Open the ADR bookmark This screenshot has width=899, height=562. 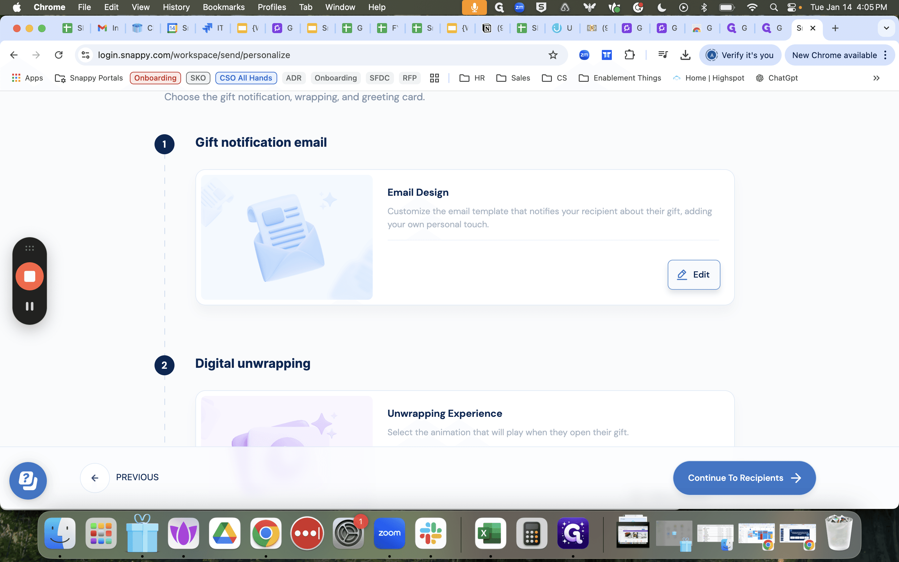coord(293,78)
